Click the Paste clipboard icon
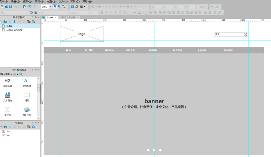Viewport: 271px width, 157px height. 25,7
